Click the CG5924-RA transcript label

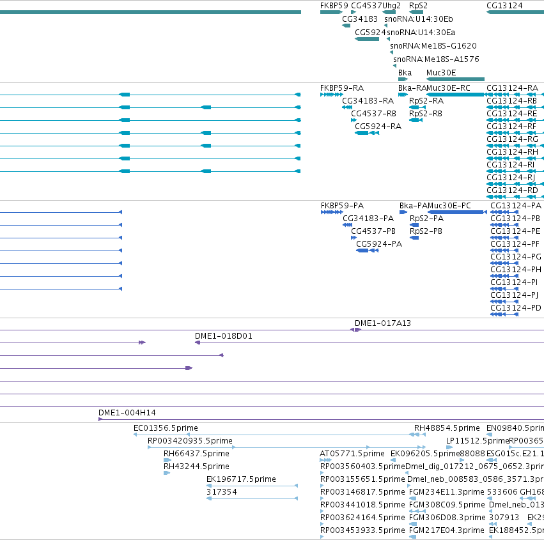point(378,127)
